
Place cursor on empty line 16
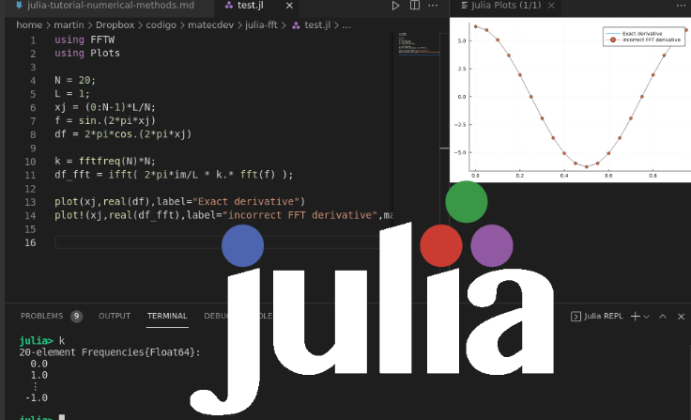(x=216, y=242)
